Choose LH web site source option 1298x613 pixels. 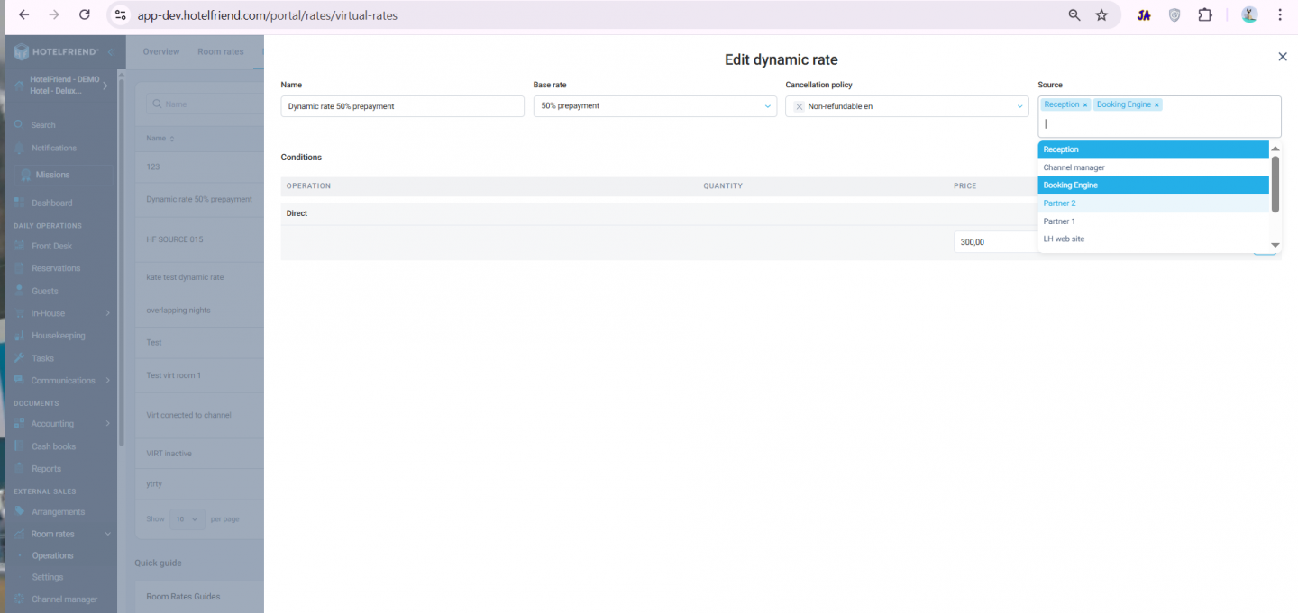1064,239
